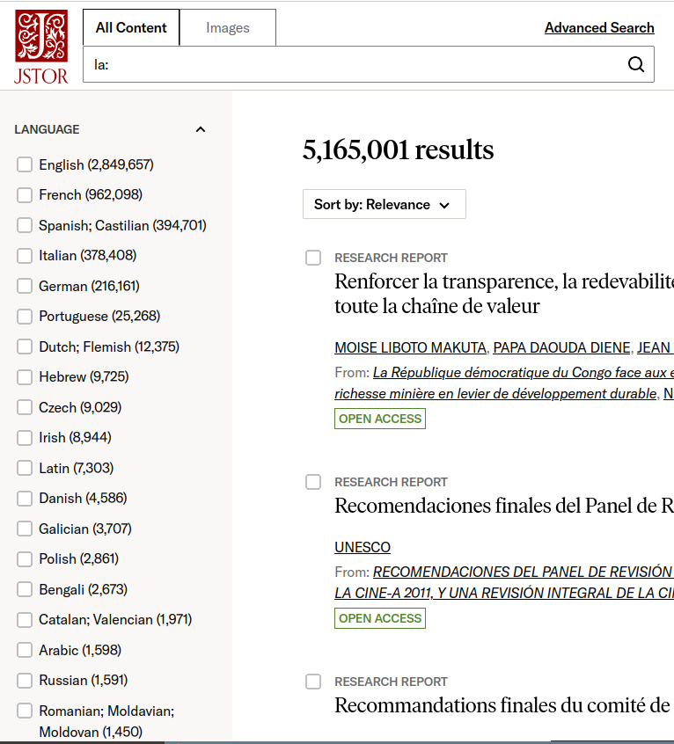Switch to the Images tab
674x744 pixels.
tap(227, 27)
